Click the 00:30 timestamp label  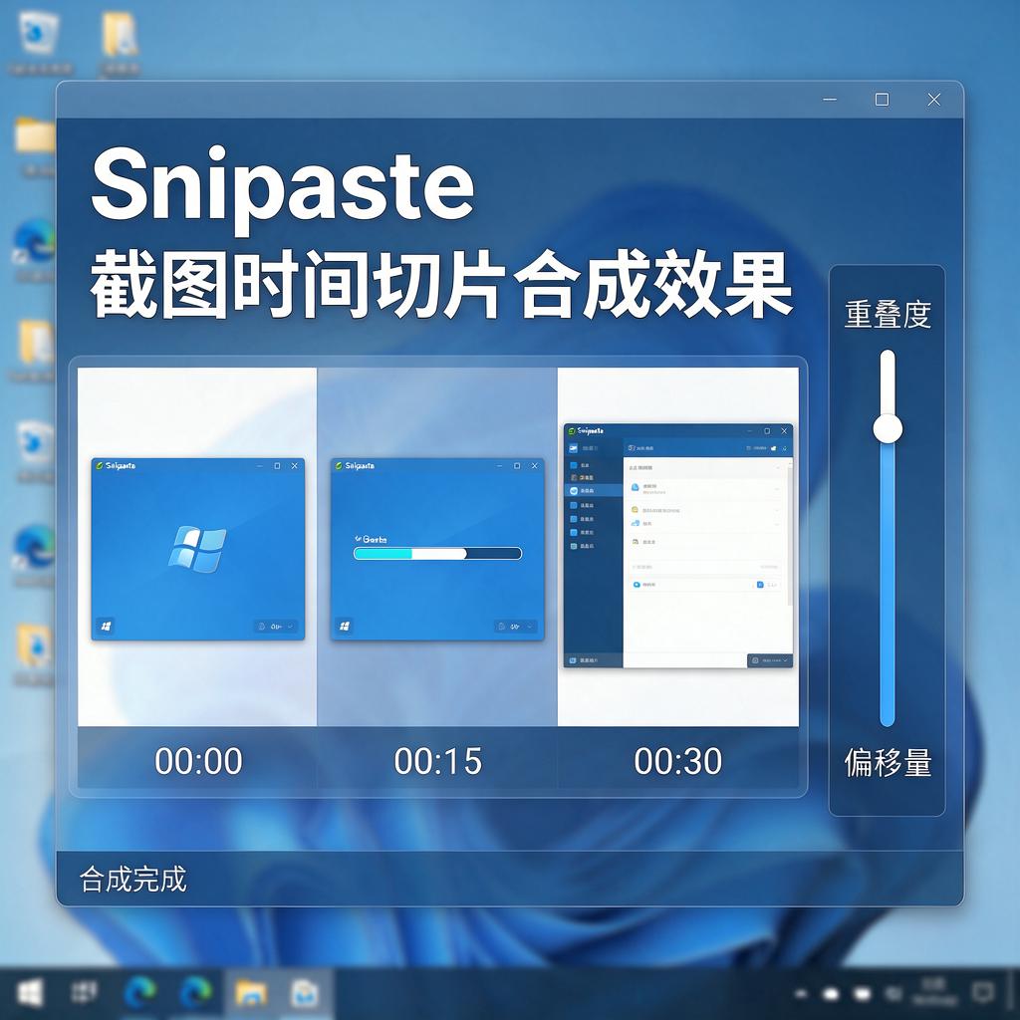(677, 760)
